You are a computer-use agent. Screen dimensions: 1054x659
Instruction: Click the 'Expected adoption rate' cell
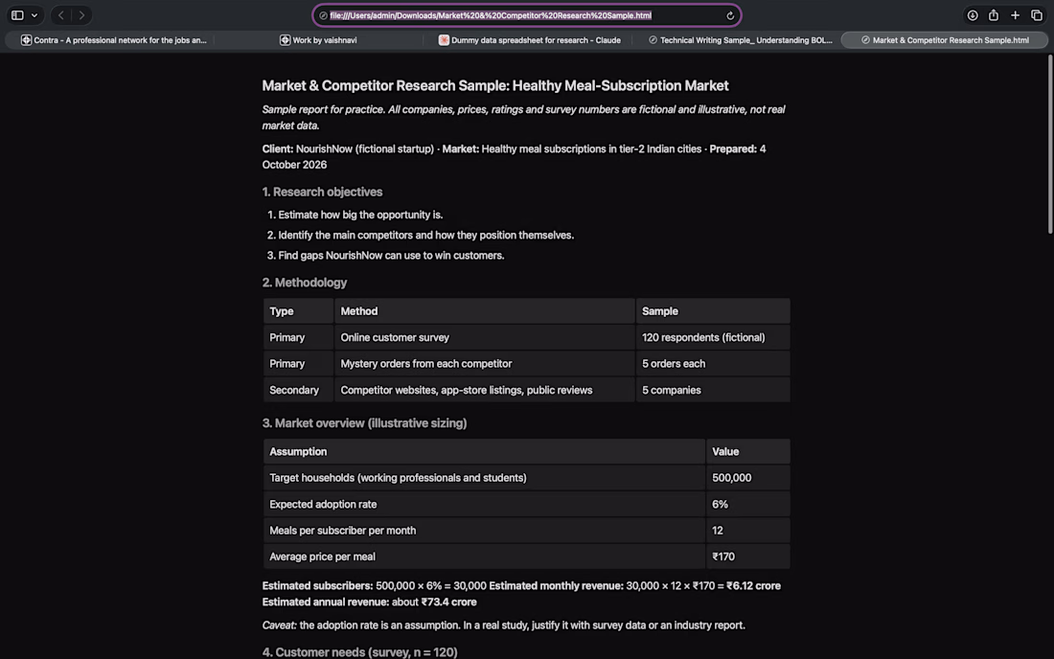(x=484, y=504)
